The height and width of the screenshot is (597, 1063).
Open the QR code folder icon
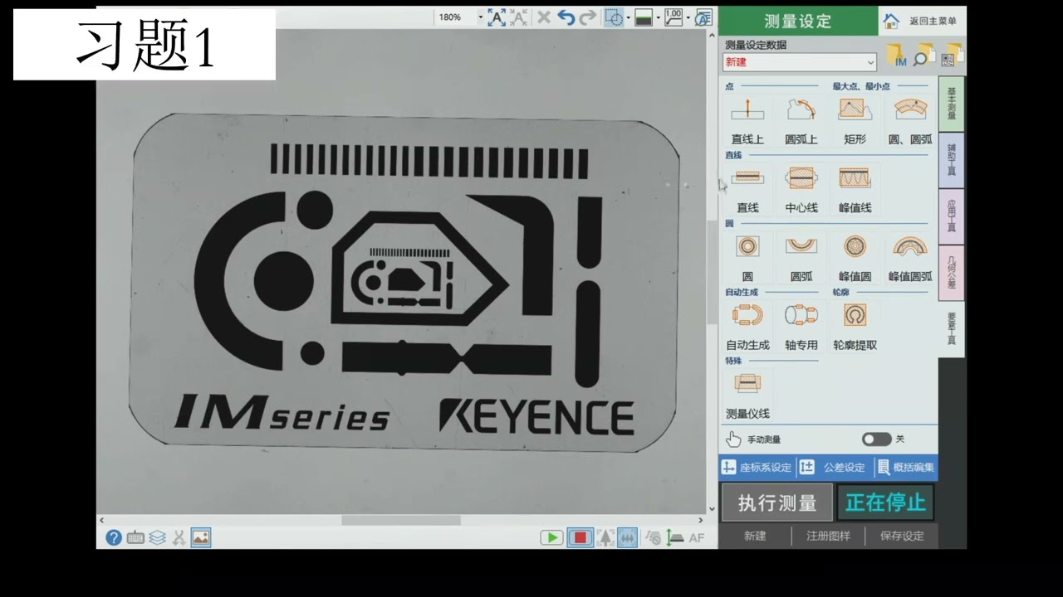(x=951, y=56)
